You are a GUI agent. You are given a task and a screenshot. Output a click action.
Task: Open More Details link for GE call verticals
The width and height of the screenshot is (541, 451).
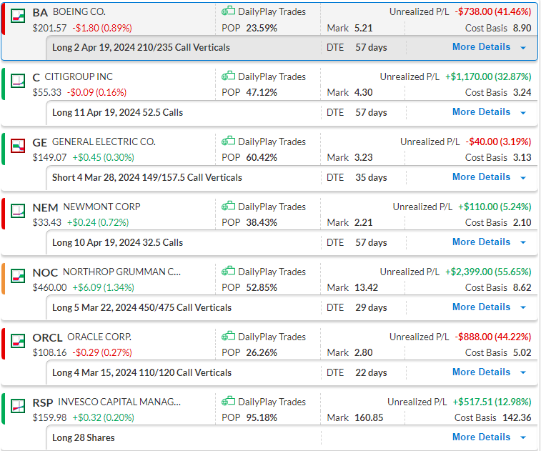[481, 177]
